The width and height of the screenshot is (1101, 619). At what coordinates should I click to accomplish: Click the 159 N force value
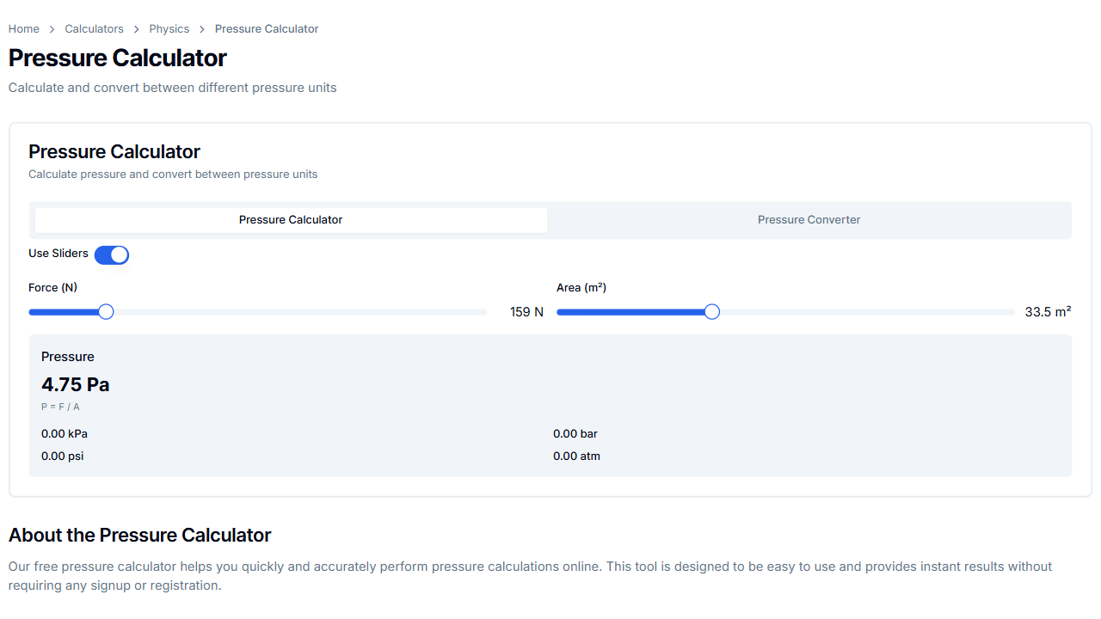pos(526,312)
